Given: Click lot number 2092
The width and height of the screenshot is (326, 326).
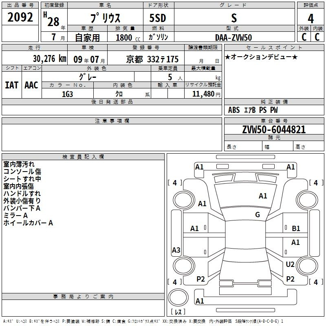Looking at the screenshot, I should click(20, 18).
